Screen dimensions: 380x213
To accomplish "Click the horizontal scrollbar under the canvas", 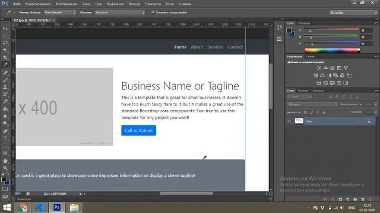I will (186, 193).
